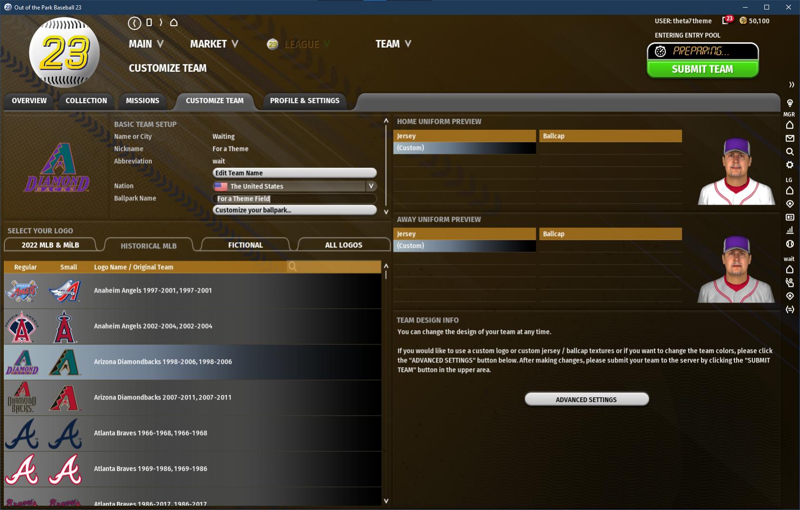Click the OOTP 23 baseball logo
Viewport: 800px width, 510px height.
(64, 52)
